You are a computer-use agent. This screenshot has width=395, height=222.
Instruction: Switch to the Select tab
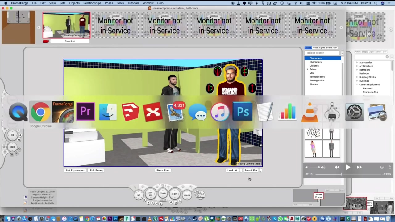tap(329, 48)
